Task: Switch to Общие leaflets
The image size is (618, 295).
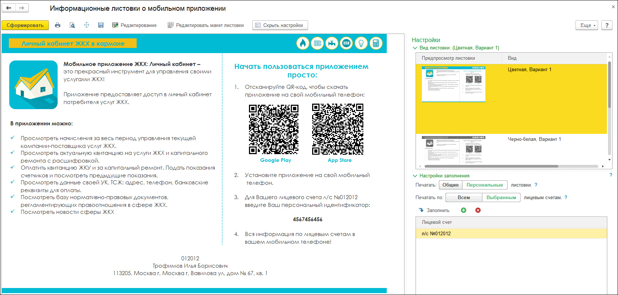Action: tap(451, 185)
